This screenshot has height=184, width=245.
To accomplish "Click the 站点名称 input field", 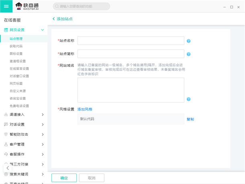I will 131,41.
